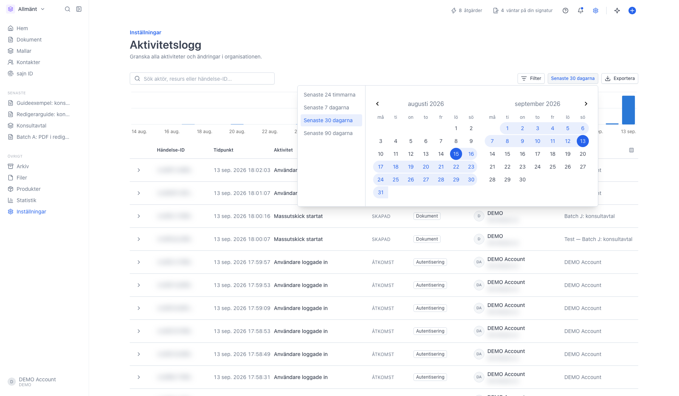Viewport: 679px width, 396px height.
Task: Collapse the sidebar panel icon
Action: pos(79,9)
